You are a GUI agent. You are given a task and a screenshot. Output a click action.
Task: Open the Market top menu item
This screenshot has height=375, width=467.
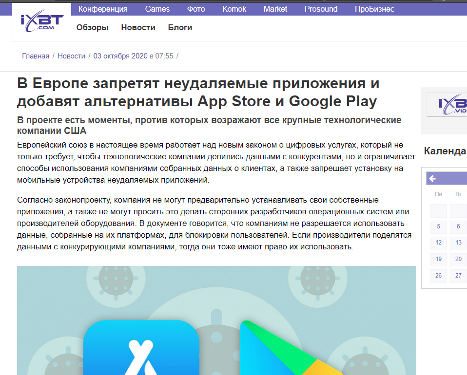click(x=275, y=9)
